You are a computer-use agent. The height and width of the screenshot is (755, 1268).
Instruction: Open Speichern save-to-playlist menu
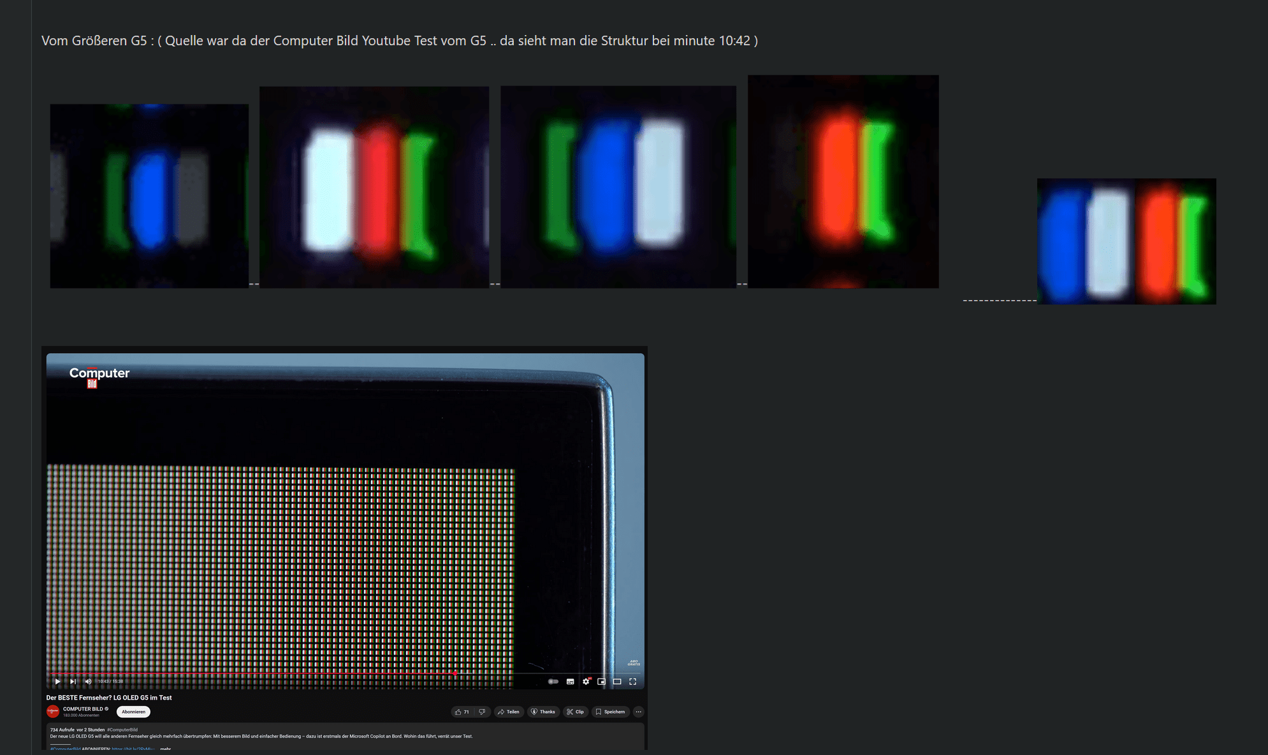(611, 712)
